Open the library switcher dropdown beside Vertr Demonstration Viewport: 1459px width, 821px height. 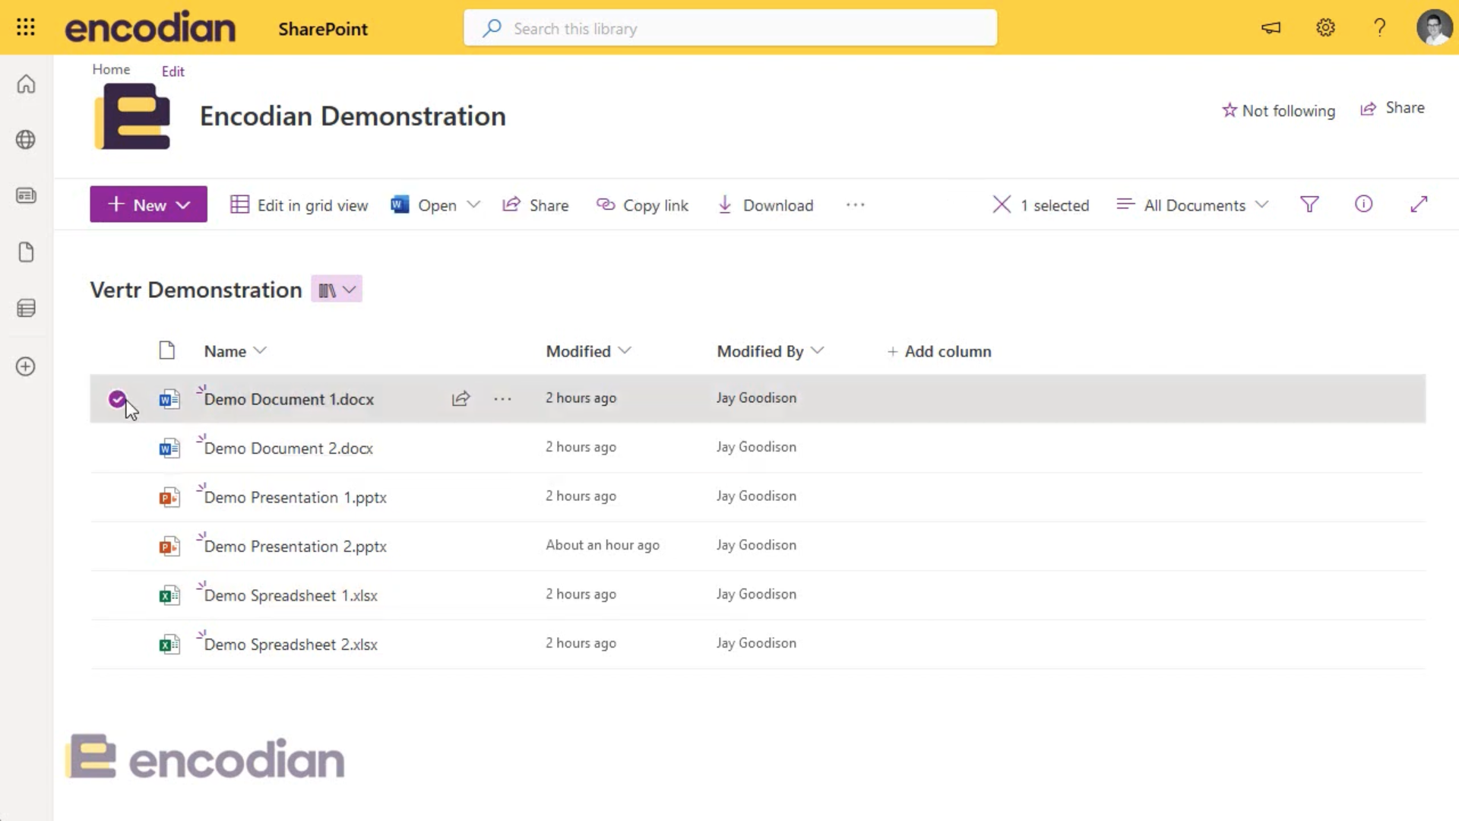337,290
